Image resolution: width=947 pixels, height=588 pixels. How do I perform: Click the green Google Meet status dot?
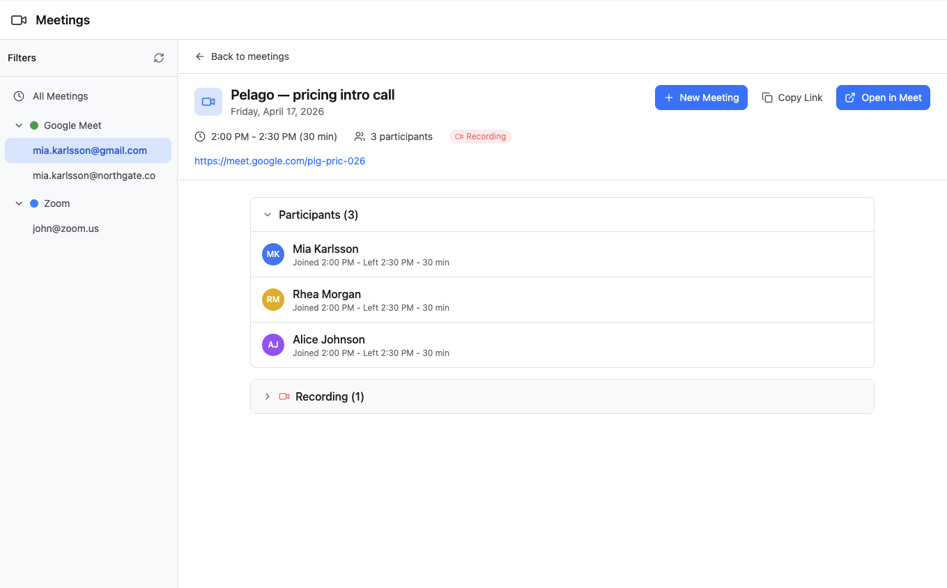click(x=33, y=125)
